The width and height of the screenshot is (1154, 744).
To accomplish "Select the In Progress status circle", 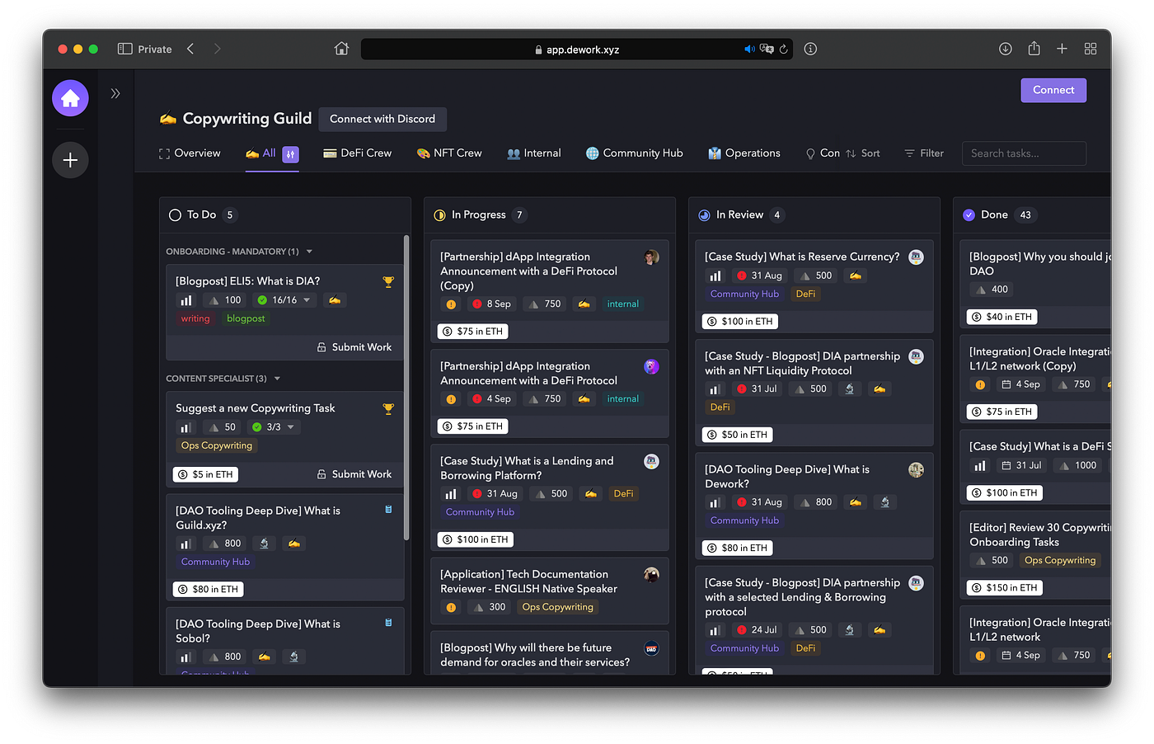I will point(439,215).
